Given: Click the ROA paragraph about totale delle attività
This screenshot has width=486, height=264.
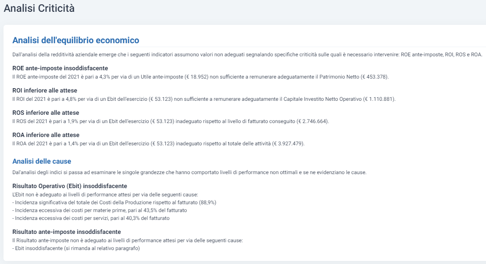Looking at the screenshot, I should [x=158, y=144].
